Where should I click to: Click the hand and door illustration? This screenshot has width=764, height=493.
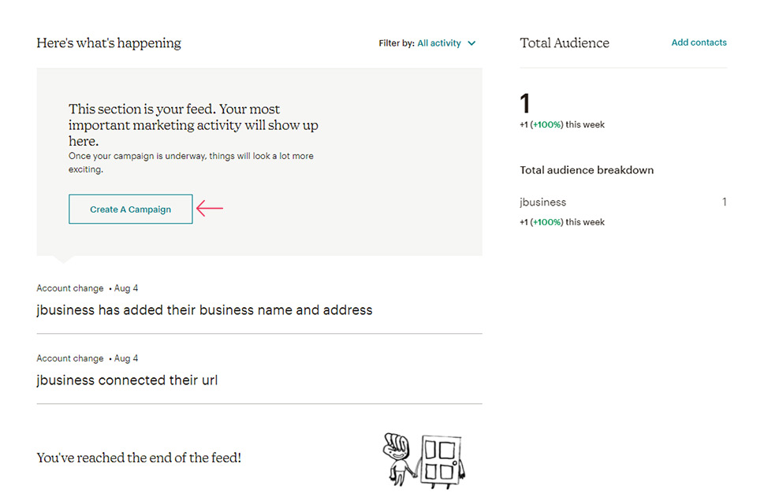[424, 460]
